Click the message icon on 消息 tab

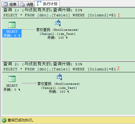pos(22,4)
